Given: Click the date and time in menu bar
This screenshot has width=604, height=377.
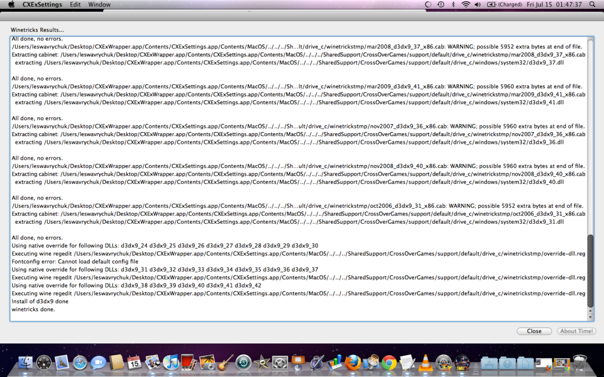Looking at the screenshot, I should click(x=554, y=5).
